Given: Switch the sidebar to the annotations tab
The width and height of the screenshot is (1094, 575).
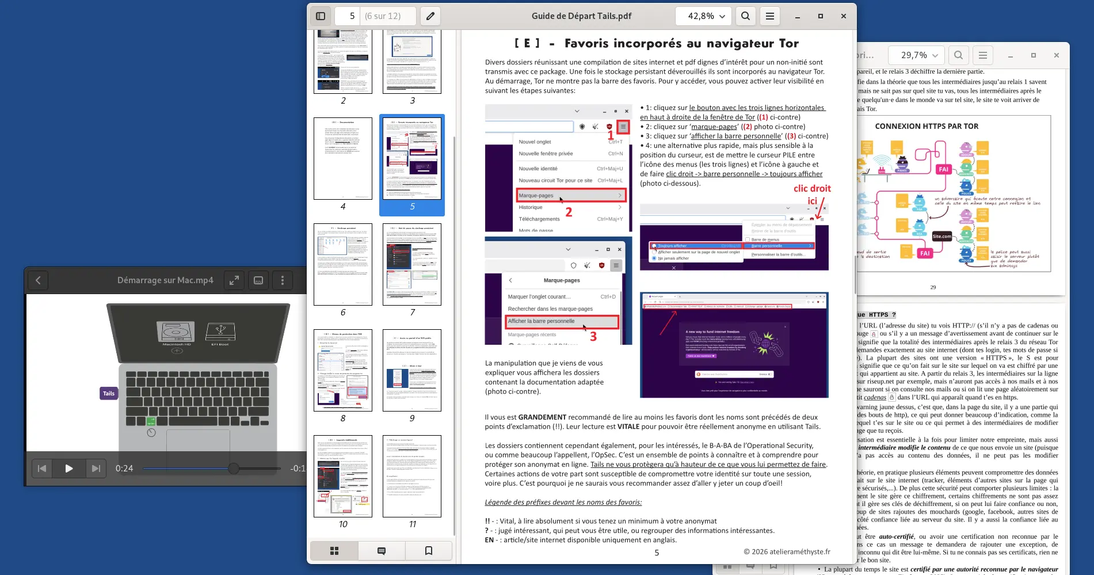Looking at the screenshot, I should (382, 551).
